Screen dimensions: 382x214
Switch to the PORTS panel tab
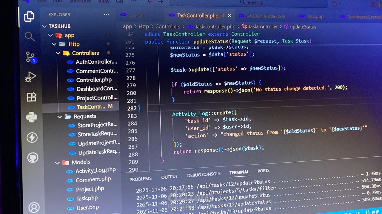click(264, 171)
